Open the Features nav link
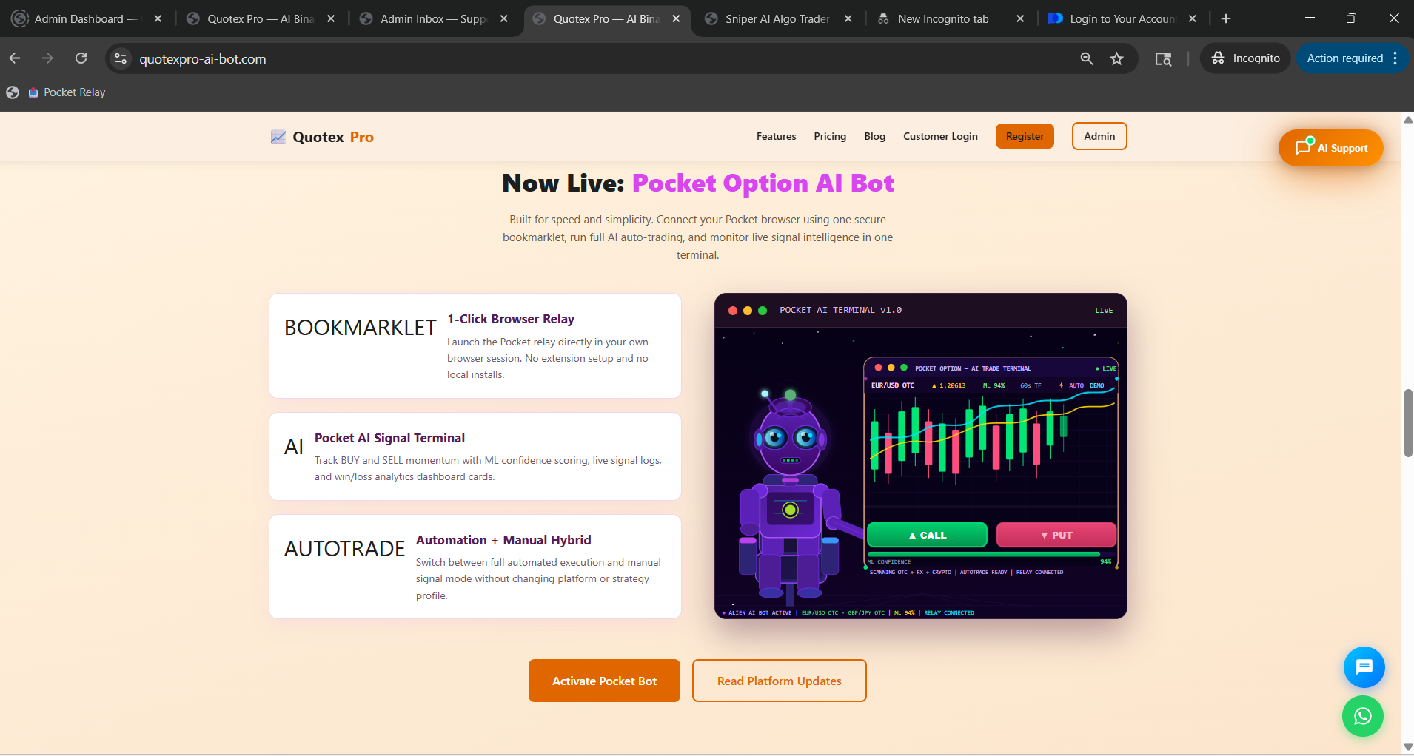 [776, 136]
